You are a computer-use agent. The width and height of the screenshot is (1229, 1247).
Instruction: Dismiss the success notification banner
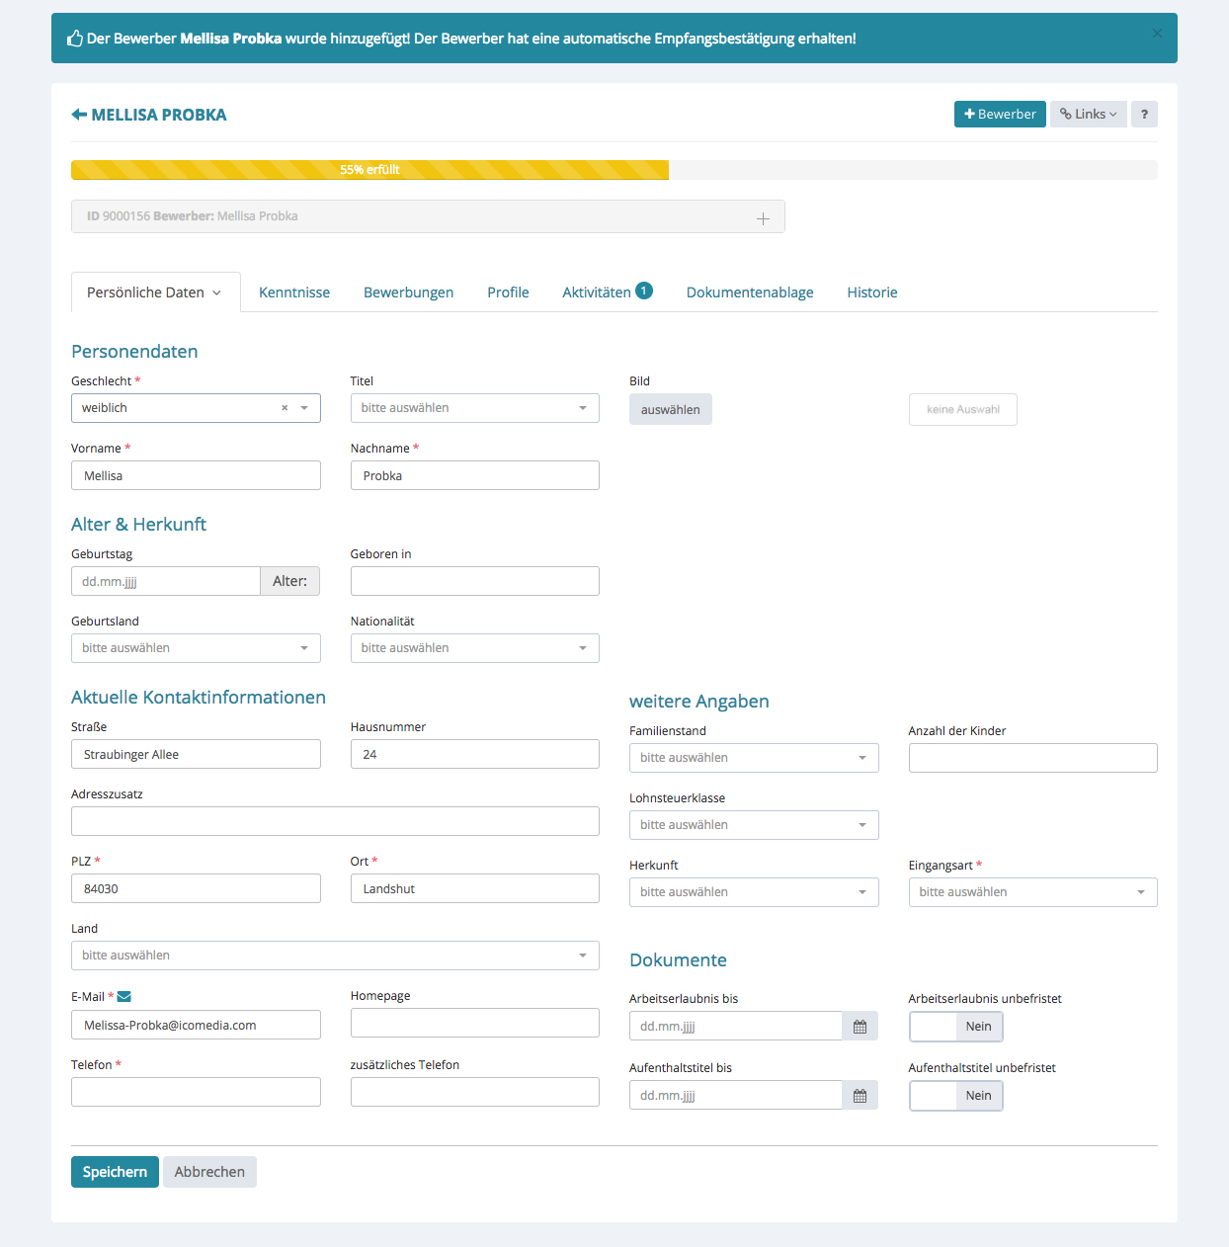(1157, 34)
